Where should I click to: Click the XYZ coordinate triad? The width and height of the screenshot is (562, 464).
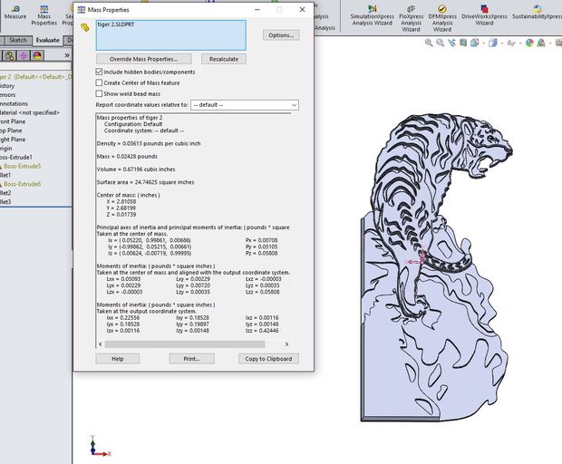click(100, 447)
